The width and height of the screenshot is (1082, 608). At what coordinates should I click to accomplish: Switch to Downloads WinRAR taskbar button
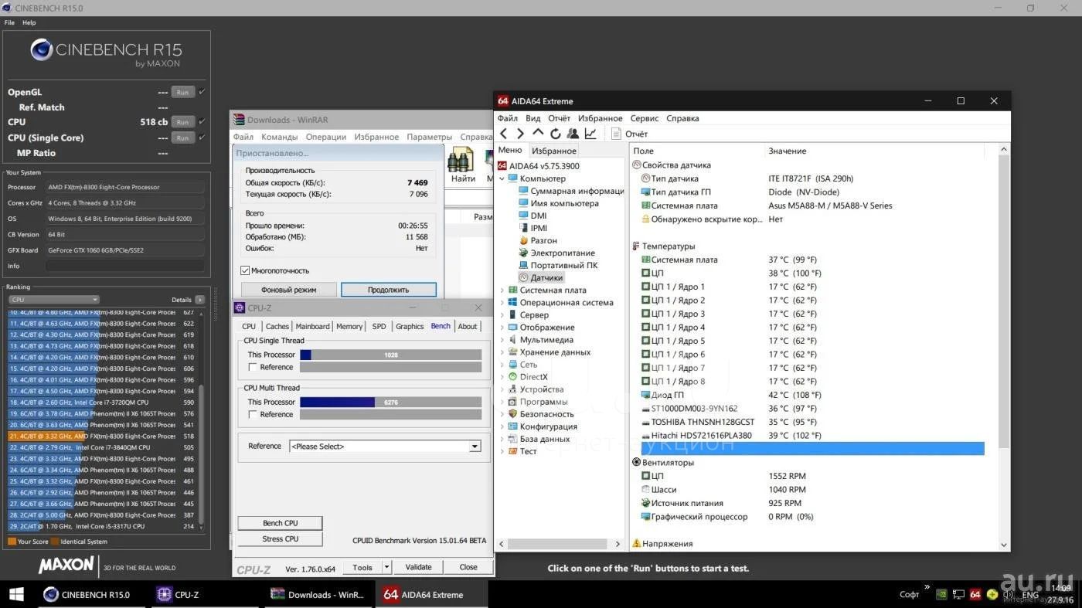point(318,594)
